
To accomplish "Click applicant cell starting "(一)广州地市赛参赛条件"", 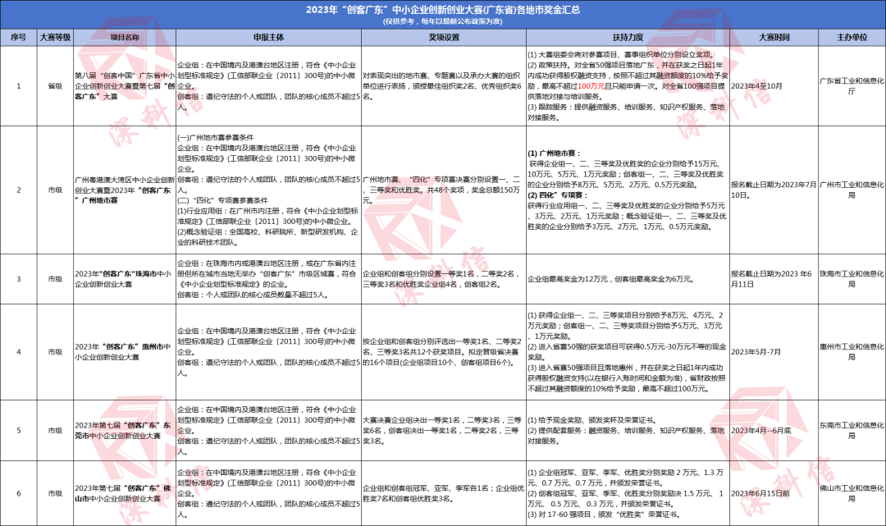I will [268, 190].
